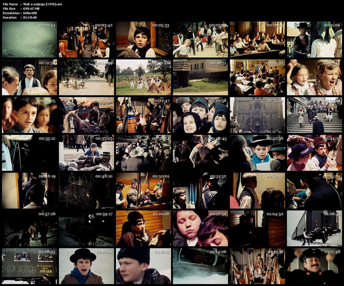Screen dimensions: 344x286
Task: Select the thumbnail stamped 01:08:33
Action: [29, 266]
